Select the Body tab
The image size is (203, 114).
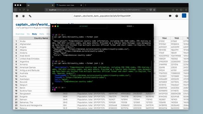pos(35,34)
